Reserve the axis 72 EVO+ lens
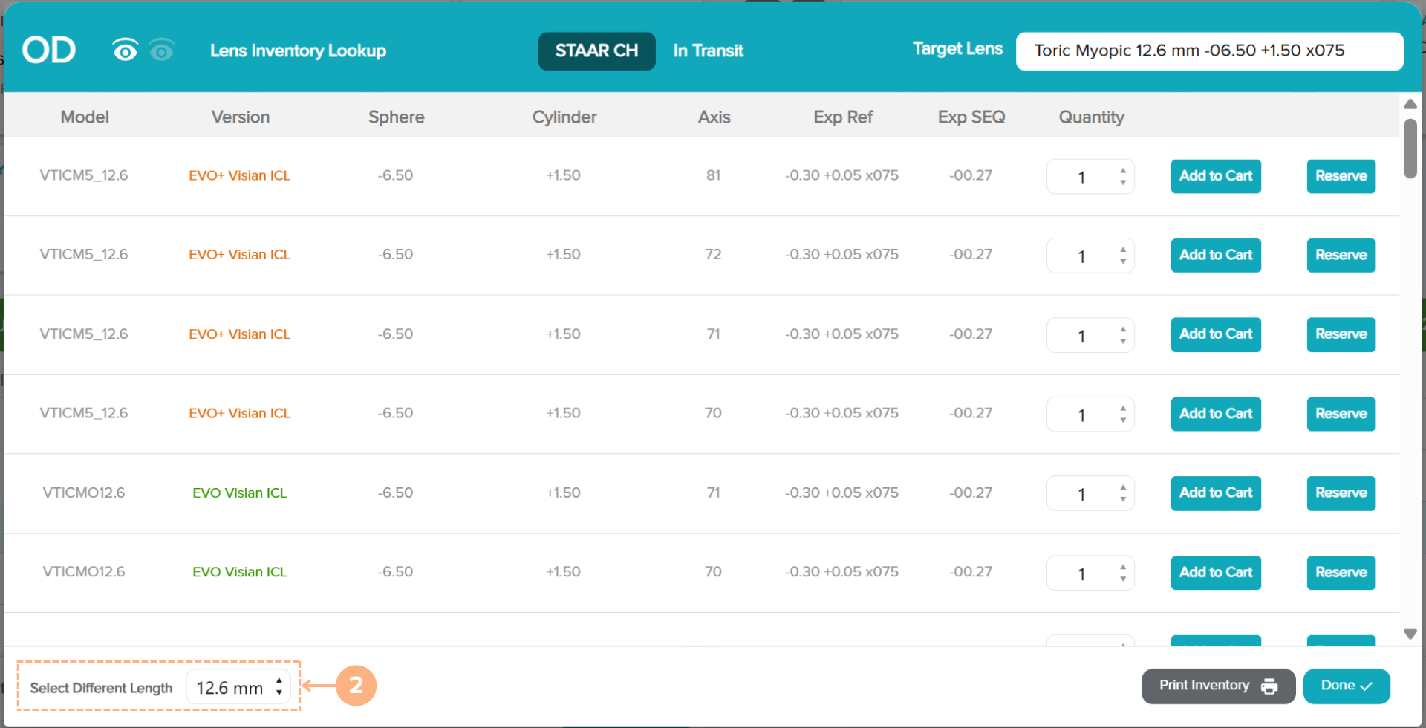1426x728 pixels. 1341,255
